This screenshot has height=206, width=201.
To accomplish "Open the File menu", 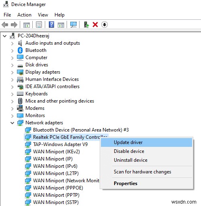I will point(7,15).
